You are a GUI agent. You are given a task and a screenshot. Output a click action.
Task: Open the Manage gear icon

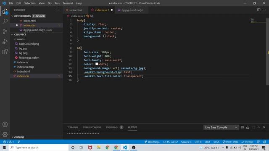(x=5, y=134)
